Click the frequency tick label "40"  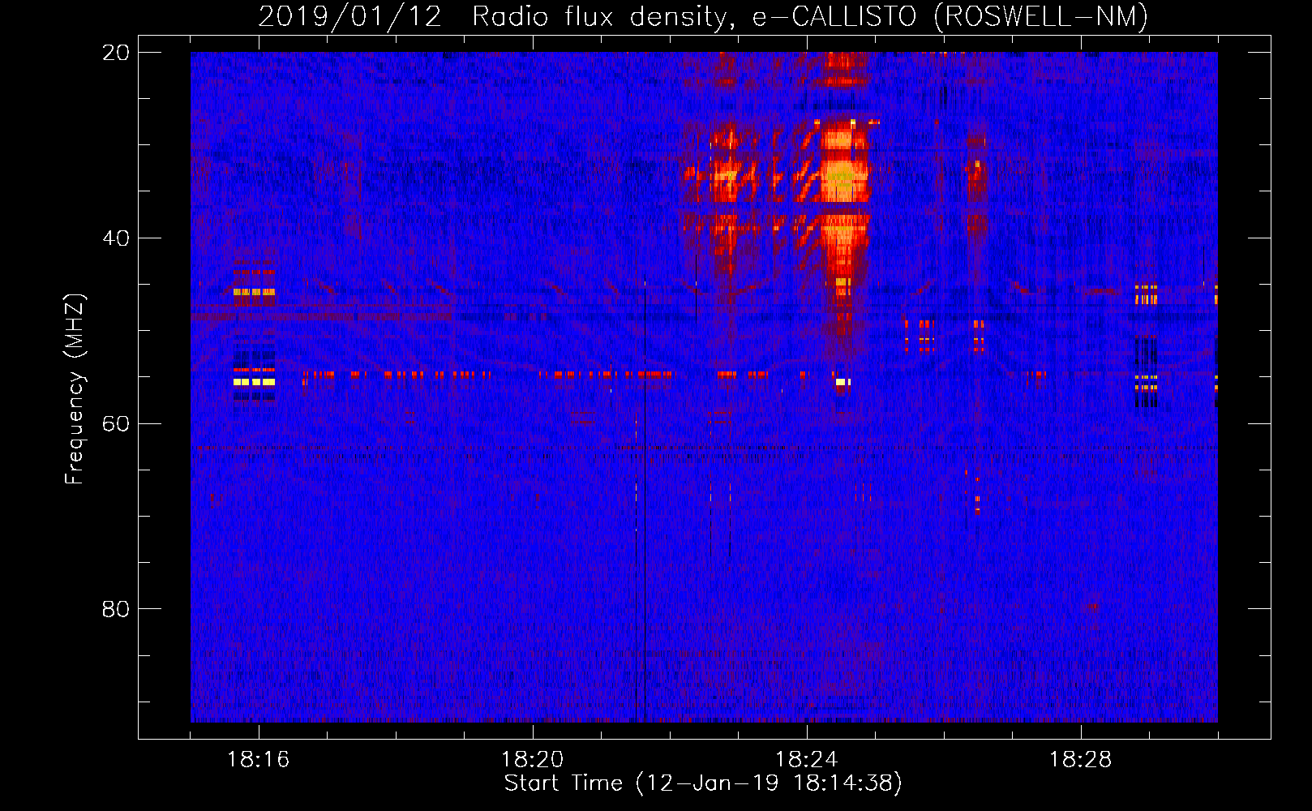pos(116,238)
